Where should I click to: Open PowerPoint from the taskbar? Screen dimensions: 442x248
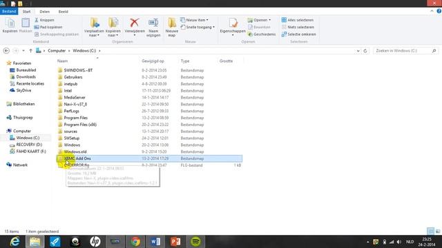pos(175,242)
